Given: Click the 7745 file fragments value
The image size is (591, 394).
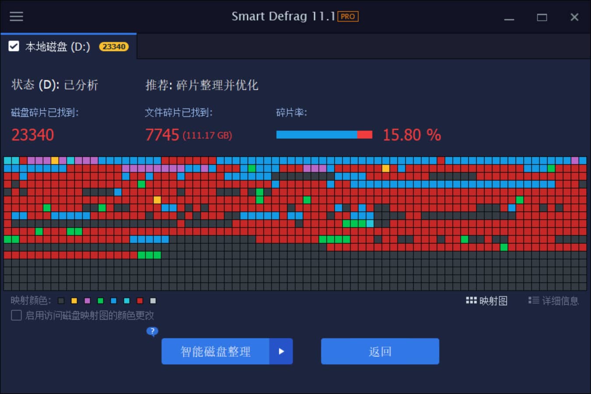Looking at the screenshot, I should [162, 135].
